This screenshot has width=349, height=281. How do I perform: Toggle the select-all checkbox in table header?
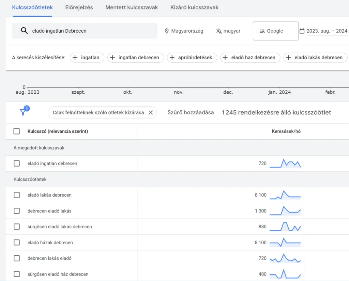point(17,131)
